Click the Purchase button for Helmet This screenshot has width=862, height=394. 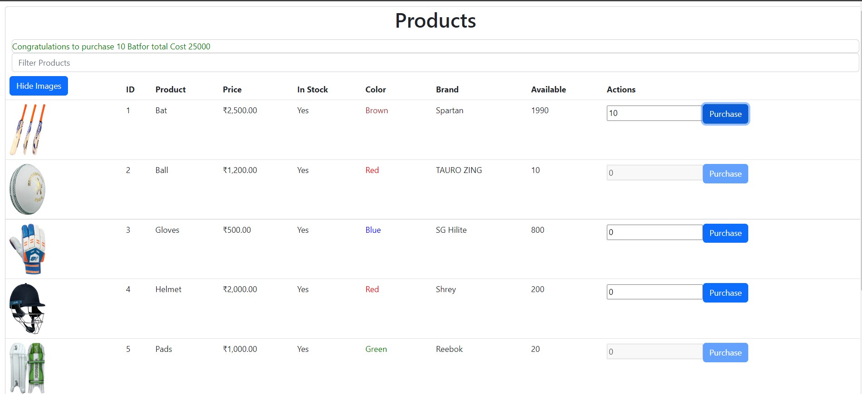(x=725, y=293)
